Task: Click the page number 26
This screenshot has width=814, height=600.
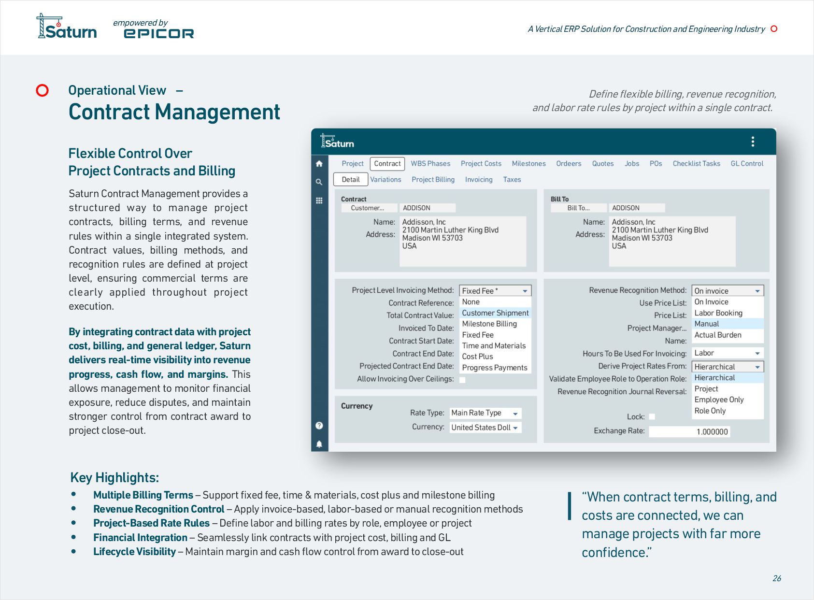Action: (x=777, y=578)
